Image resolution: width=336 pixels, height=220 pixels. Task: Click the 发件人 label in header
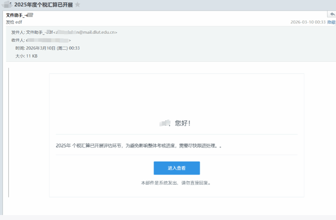[18, 32]
